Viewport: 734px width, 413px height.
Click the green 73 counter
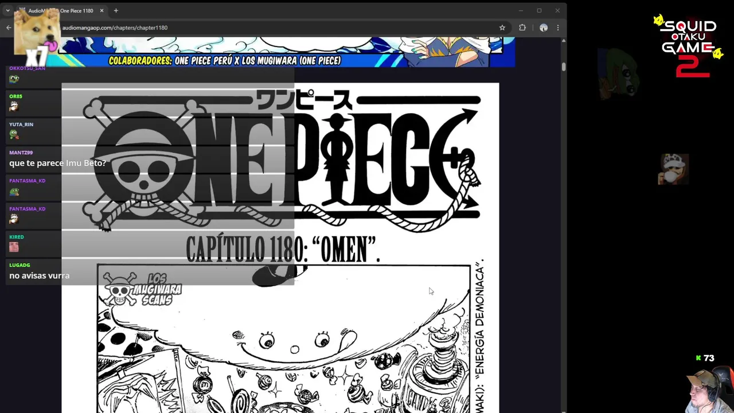pos(705,358)
